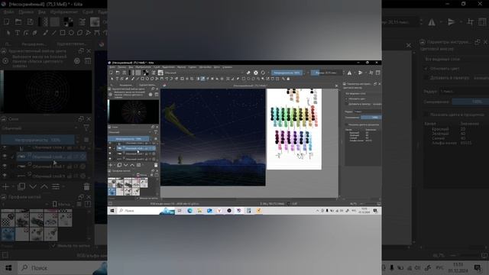The width and height of the screenshot is (489, 275).
Task: Toggle preserve alpha icon in toolbar
Action: point(256,73)
